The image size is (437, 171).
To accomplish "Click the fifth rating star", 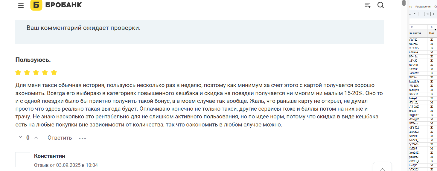I will click(54, 73).
